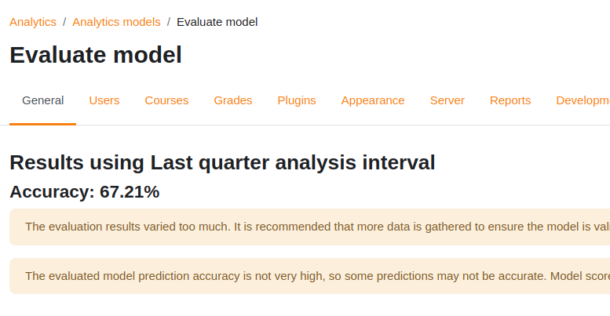Open the Server tab
Image resolution: width=610 pixels, height=316 pixels.
[447, 100]
